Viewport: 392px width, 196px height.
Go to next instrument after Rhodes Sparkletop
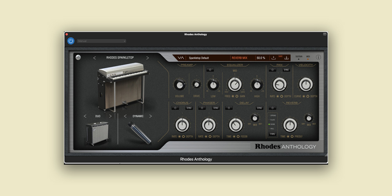147,58
